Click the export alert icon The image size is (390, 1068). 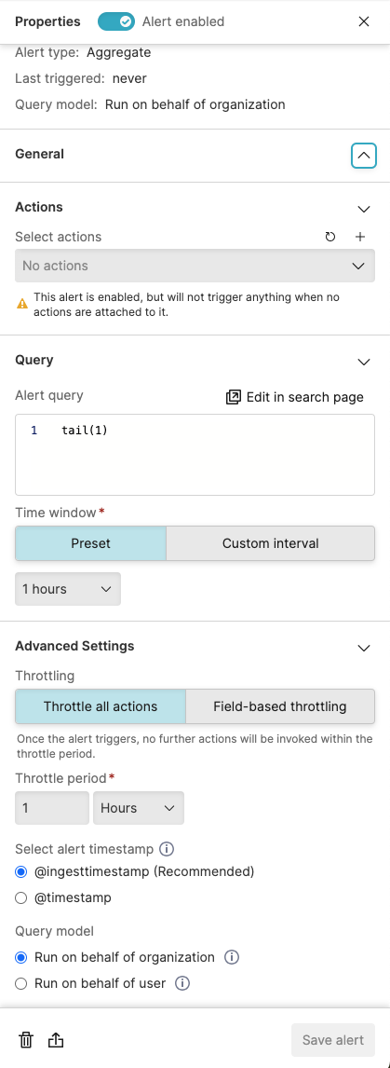56,1040
